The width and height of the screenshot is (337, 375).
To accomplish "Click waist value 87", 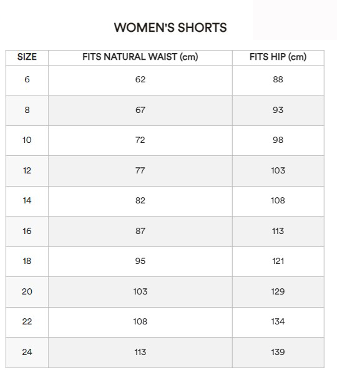I will coord(140,231).
